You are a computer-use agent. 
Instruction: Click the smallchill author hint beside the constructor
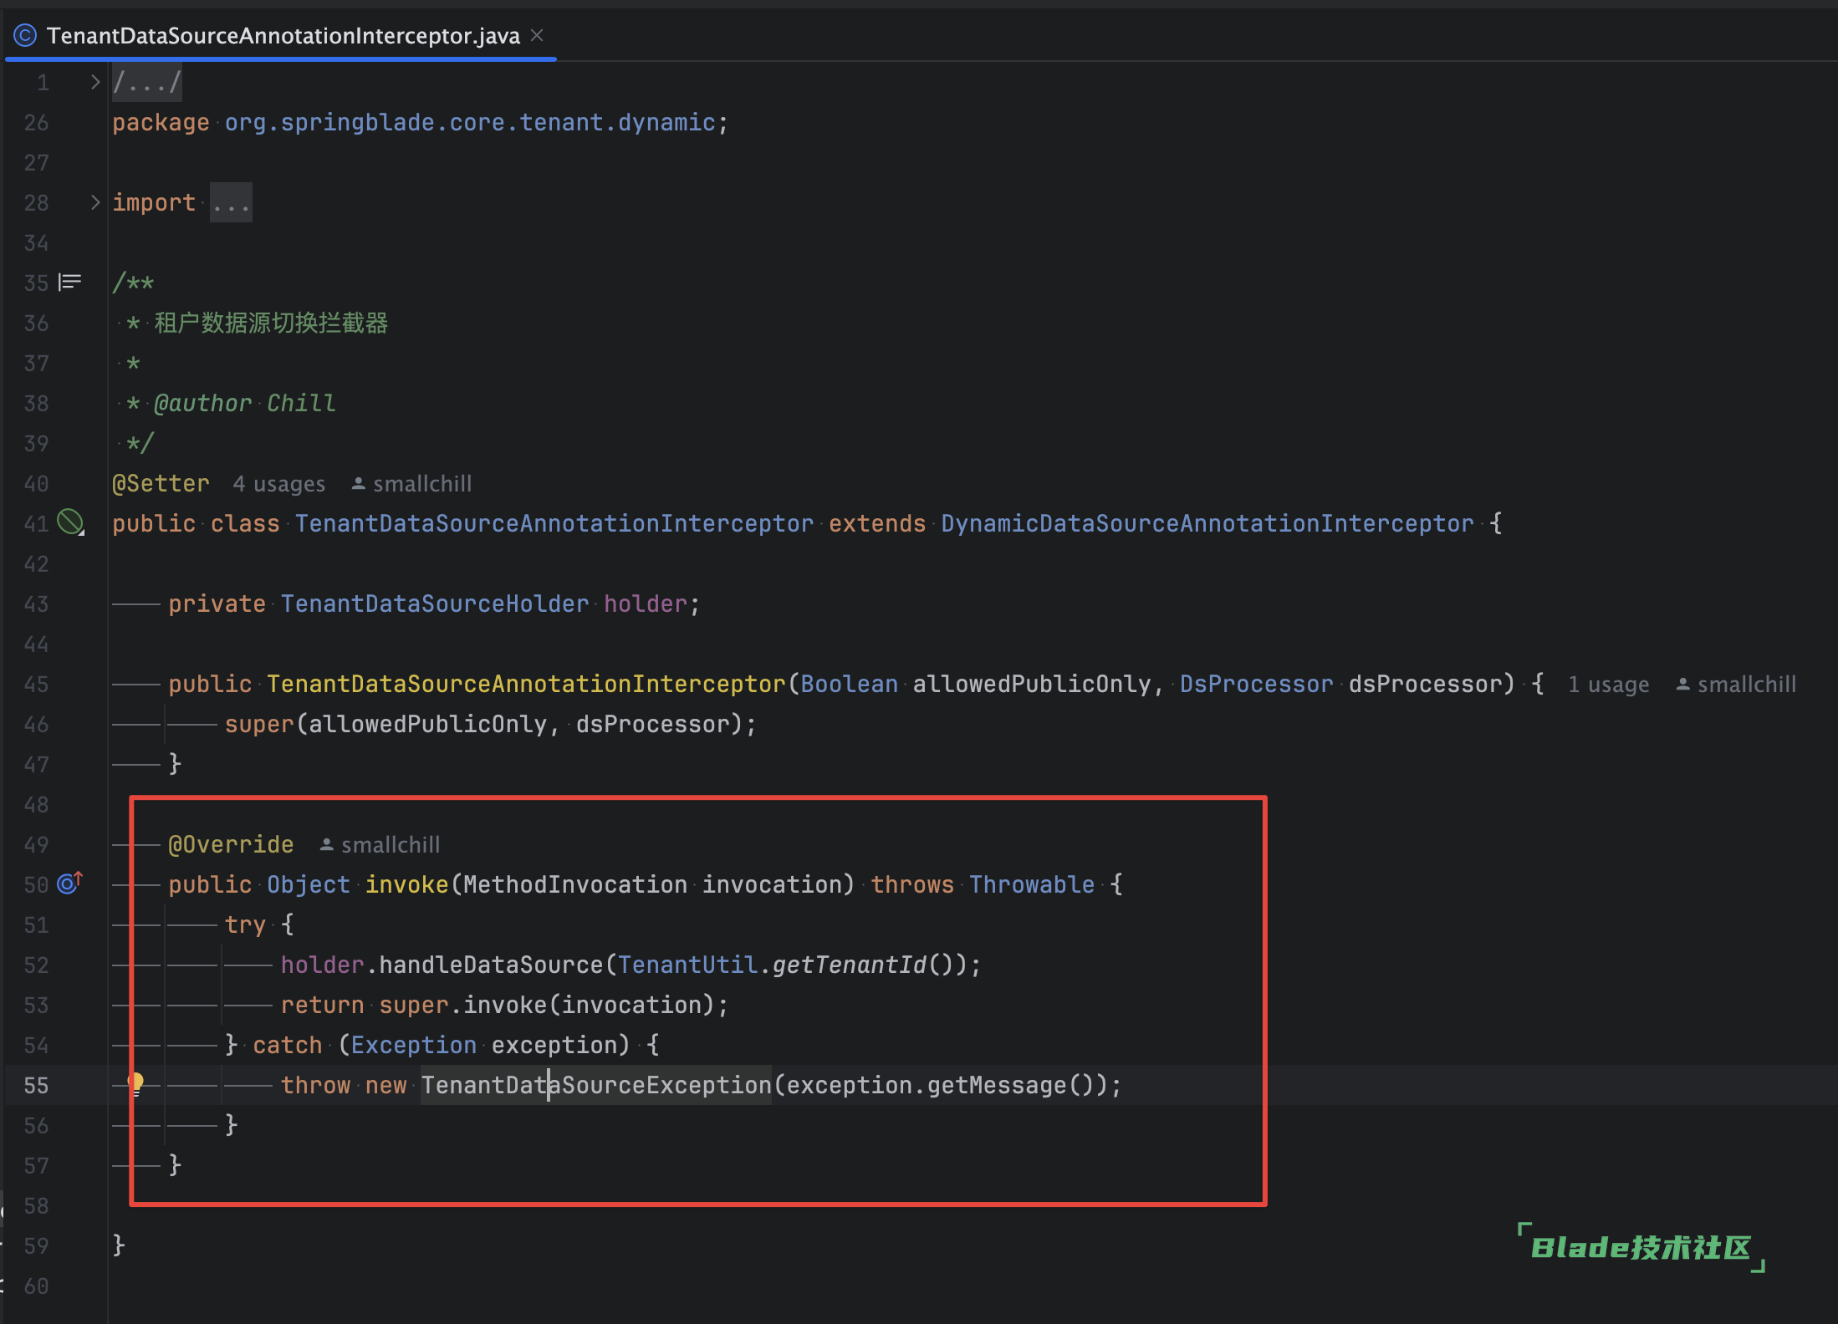(x=1736, y=685)
